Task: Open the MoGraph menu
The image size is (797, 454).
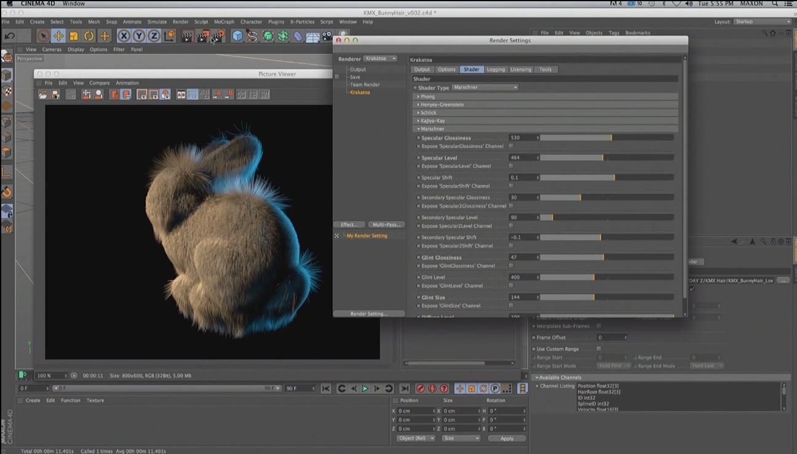Action: [224, 22]
